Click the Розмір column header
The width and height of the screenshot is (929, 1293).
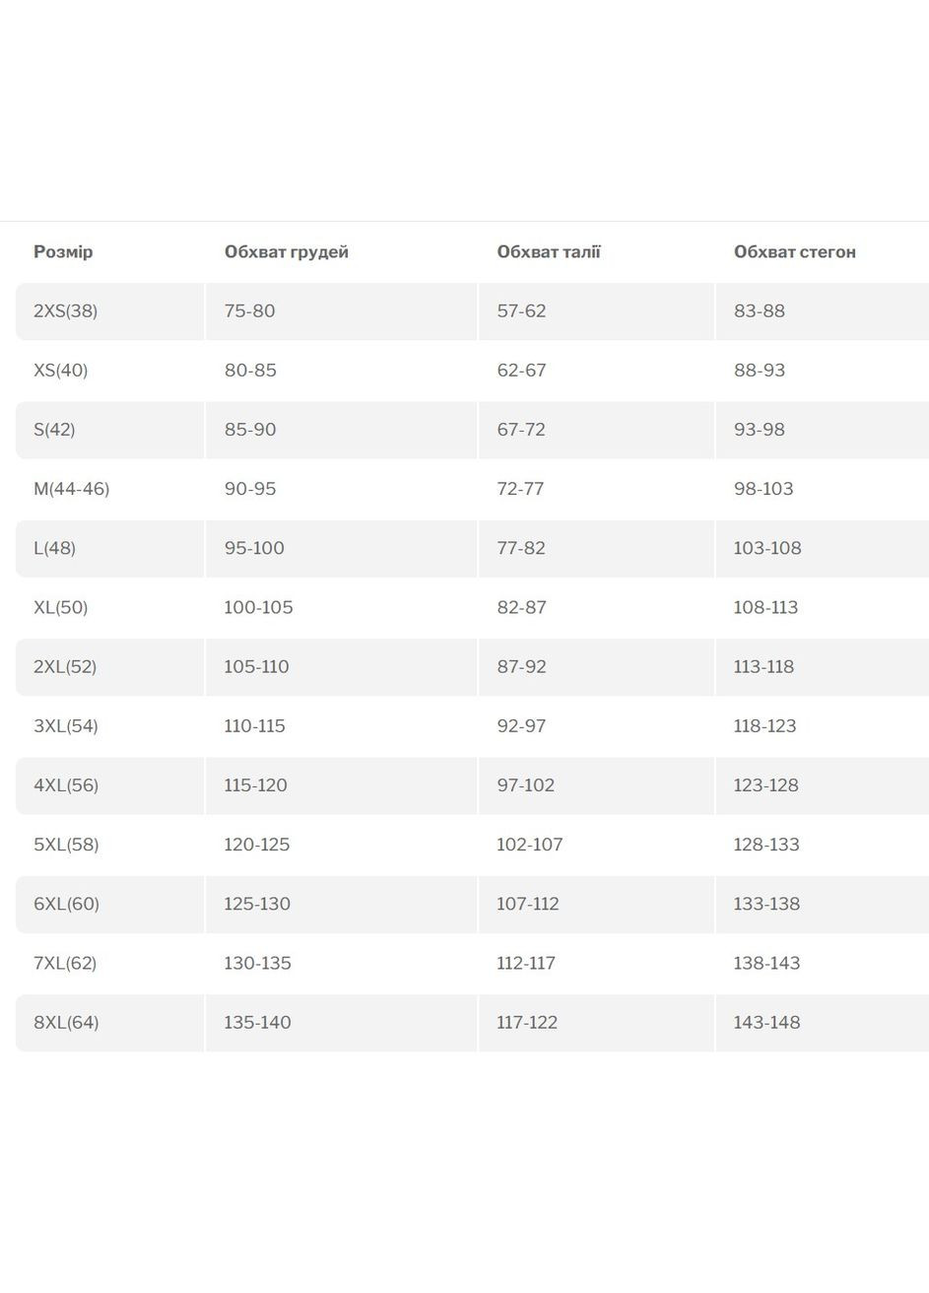coord(63,252)
